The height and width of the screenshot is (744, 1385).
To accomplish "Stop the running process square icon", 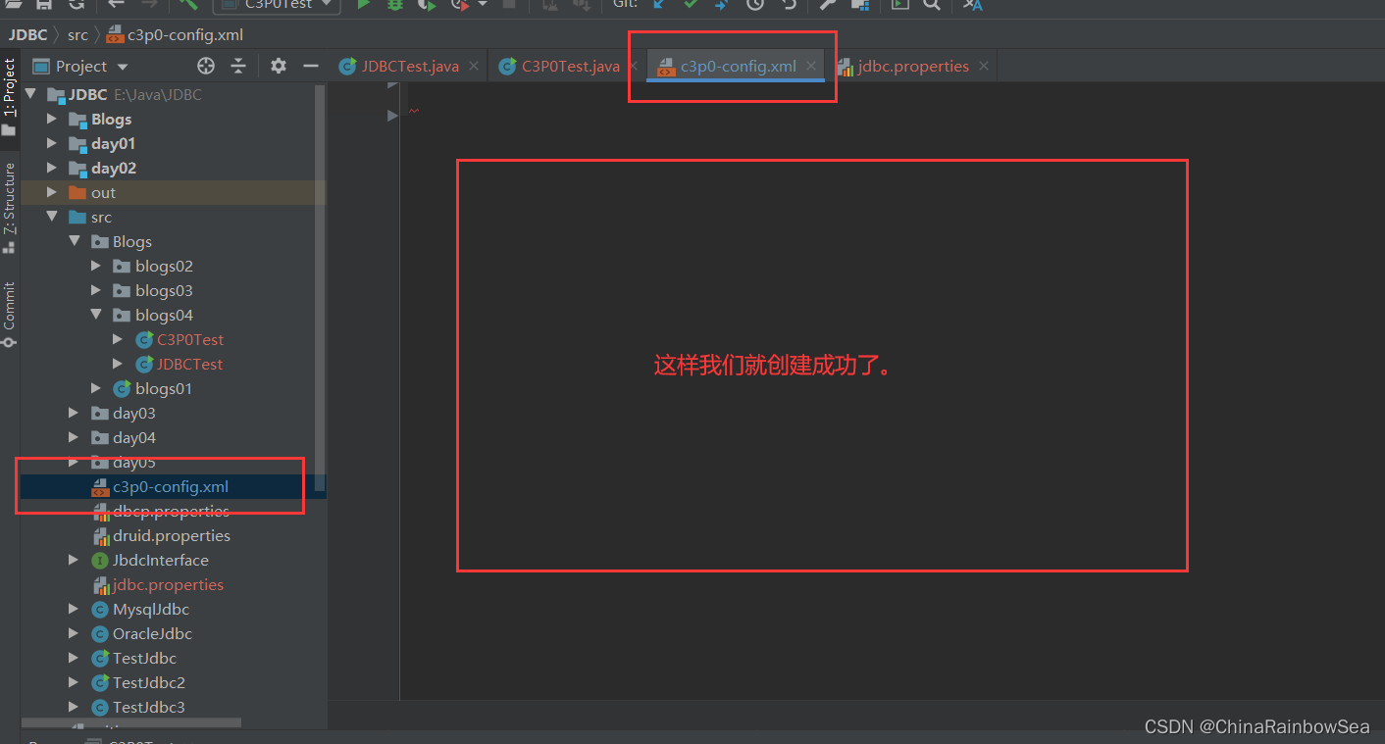I will [509, 4].
